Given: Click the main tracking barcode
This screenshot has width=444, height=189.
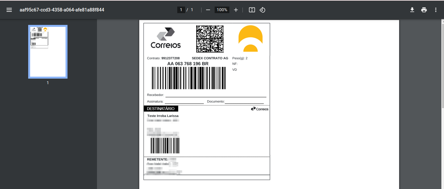Looking at the screenshot, I should 189,78.
